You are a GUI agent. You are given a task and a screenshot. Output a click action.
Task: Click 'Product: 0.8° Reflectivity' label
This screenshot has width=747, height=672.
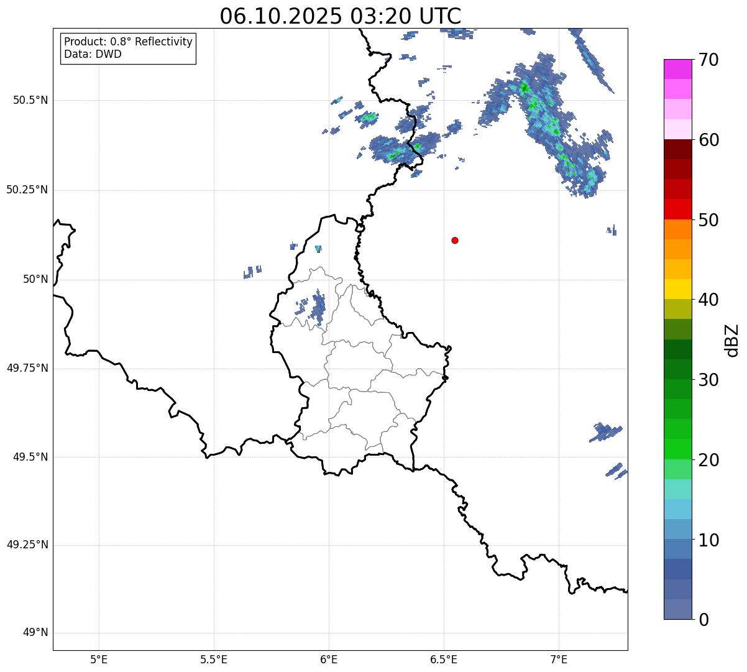click(x=129, y=42)
